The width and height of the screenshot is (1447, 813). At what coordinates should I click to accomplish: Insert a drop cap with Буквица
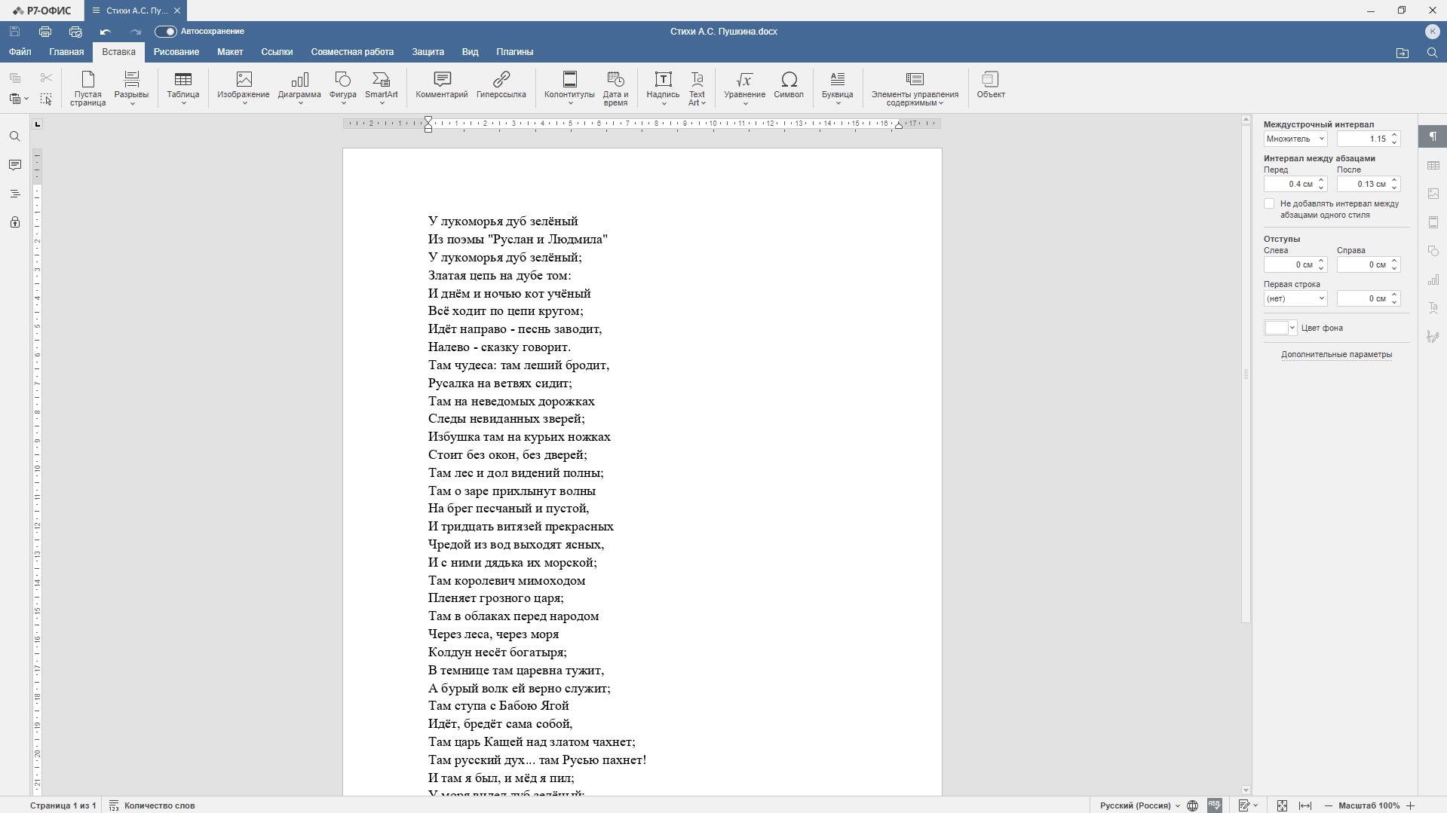coord(838,88)
